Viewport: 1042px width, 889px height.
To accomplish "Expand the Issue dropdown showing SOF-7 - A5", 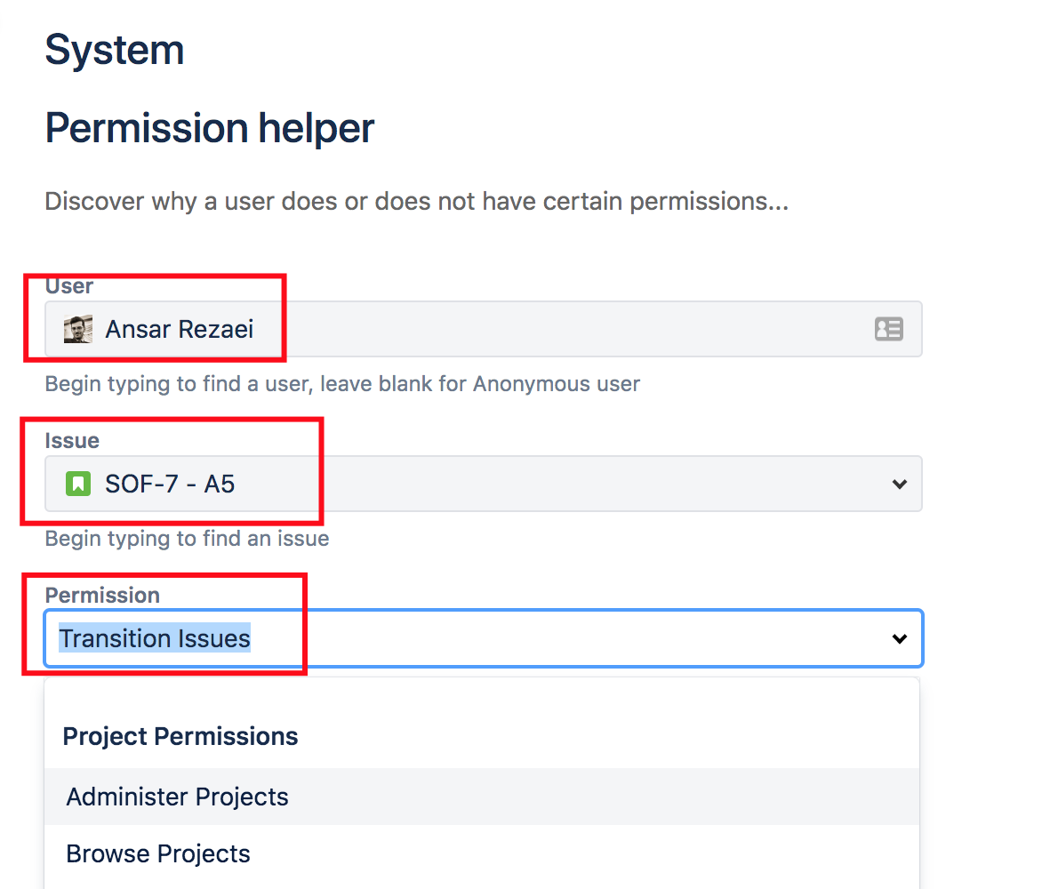I will (x=899, y=484).
